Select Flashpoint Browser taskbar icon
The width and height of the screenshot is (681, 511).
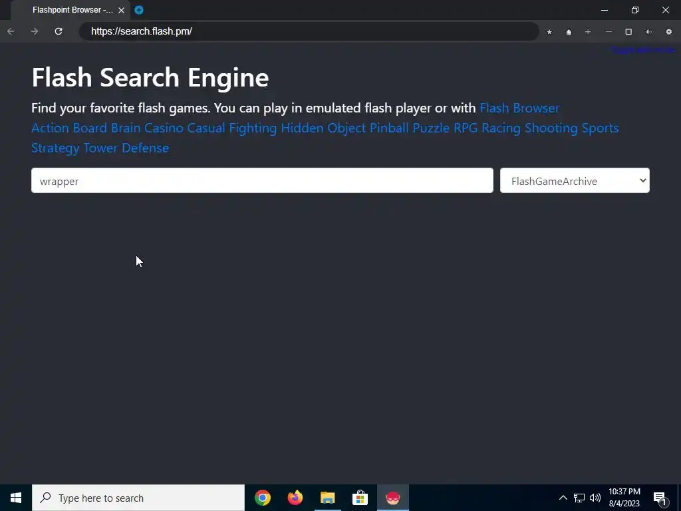[392, 498]
